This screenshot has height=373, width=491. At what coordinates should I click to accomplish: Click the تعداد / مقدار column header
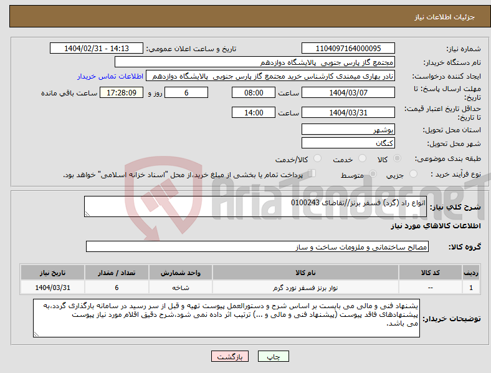click(x=117, y=273)
